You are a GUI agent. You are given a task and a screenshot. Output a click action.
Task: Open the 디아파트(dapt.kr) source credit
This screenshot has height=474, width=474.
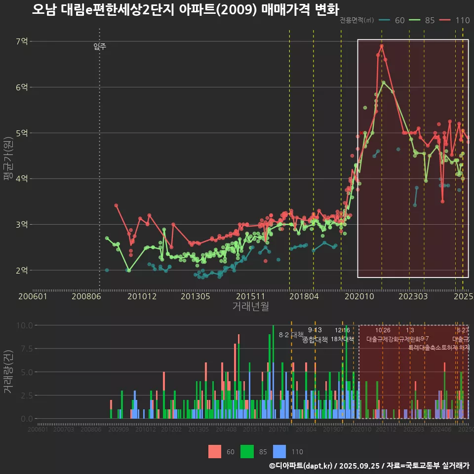coord(302,466)
